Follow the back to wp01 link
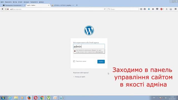 tap(79, 77)
